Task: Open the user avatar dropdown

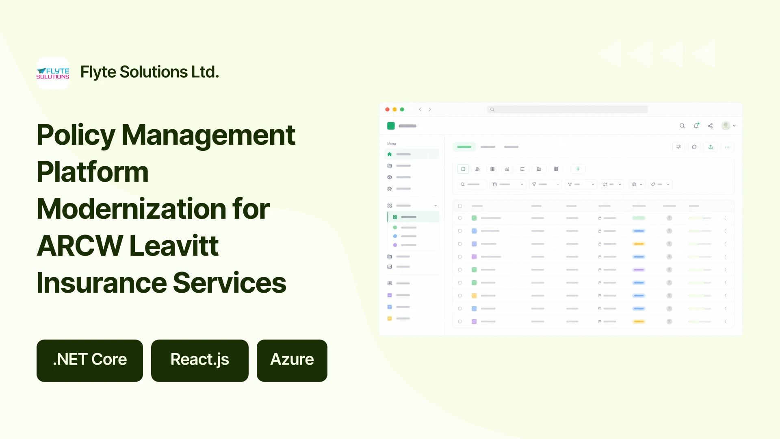Action: click(x=728, y=126)
